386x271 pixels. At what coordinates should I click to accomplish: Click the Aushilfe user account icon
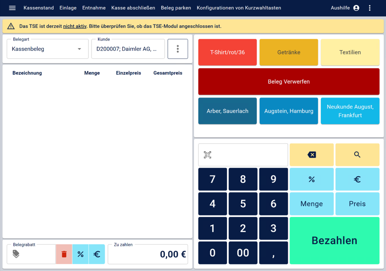[356, 8]
